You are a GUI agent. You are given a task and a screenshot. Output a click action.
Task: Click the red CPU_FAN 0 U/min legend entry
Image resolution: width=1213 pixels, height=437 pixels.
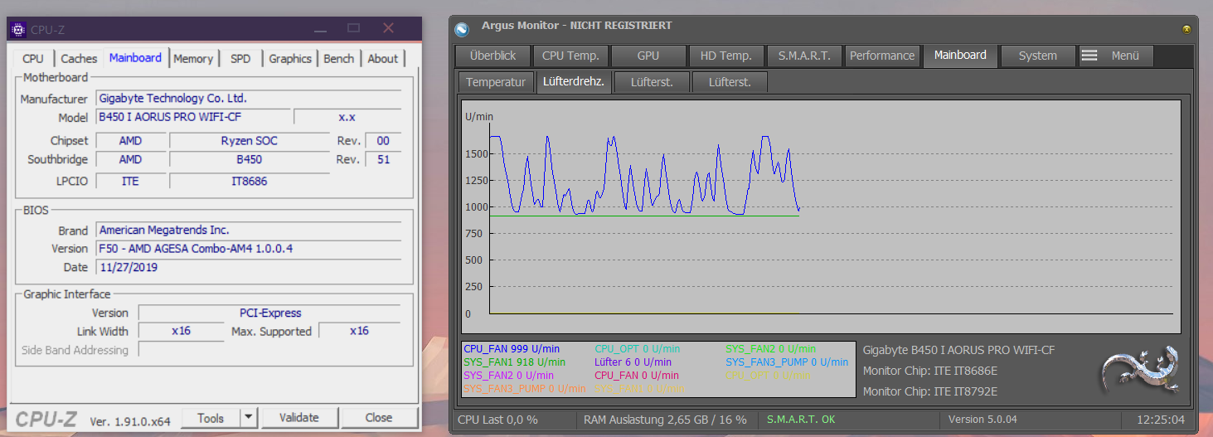pyautogui.click(x=637, y=375)
